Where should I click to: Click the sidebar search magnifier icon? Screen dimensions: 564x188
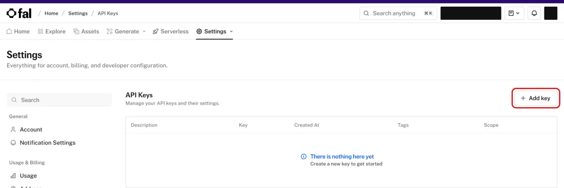point(14,100)
